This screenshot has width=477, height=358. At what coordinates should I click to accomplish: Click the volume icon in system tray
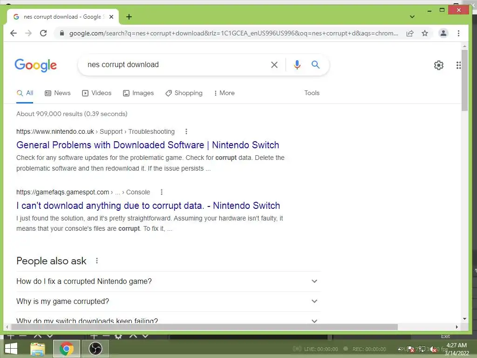click(x=433, y=349)
